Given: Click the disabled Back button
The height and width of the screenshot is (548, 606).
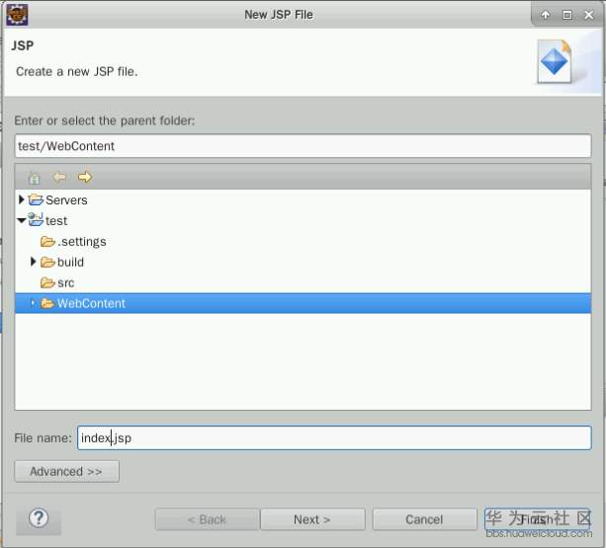Looking at the screenshot, I should (x=208, y=519).
